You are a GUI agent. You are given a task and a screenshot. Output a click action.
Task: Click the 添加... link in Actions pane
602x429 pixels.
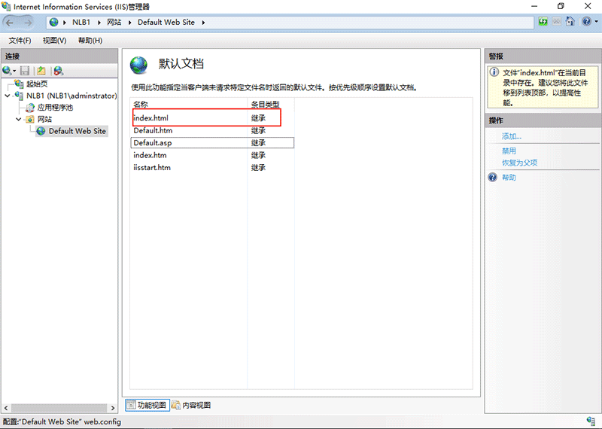[x=512, y=136]
